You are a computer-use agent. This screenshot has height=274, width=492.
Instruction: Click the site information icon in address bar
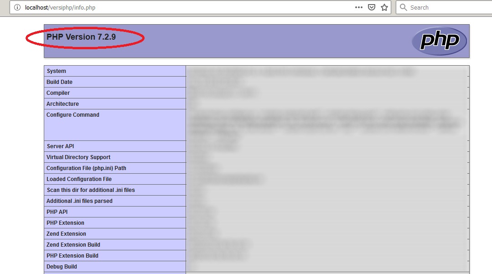(17, 7)
